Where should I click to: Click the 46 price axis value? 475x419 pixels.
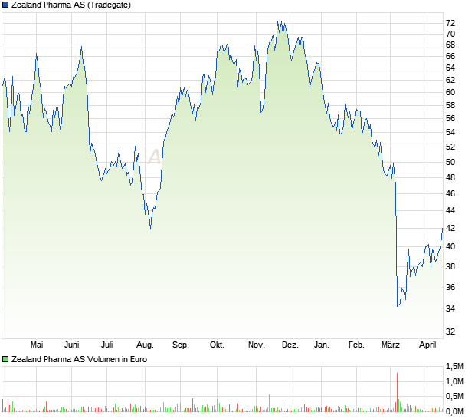coord(450,193)
